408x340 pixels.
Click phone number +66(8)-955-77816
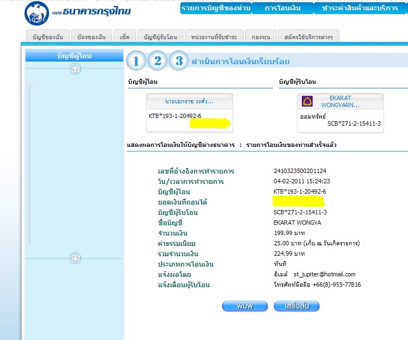pyautogui.click(x=337, y=285)
